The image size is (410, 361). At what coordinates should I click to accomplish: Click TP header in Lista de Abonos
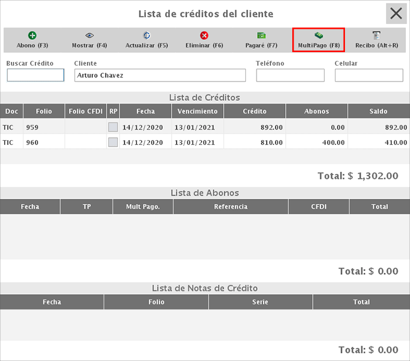pyautogui.click(x=87, y=207)
